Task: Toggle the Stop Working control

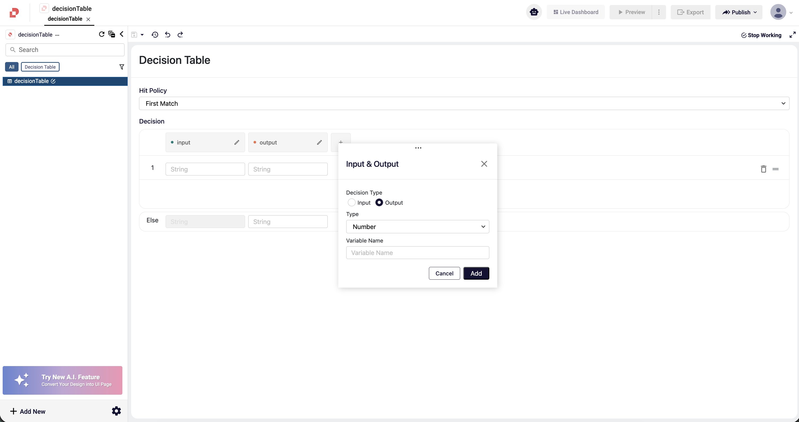Action: (761, 35)
